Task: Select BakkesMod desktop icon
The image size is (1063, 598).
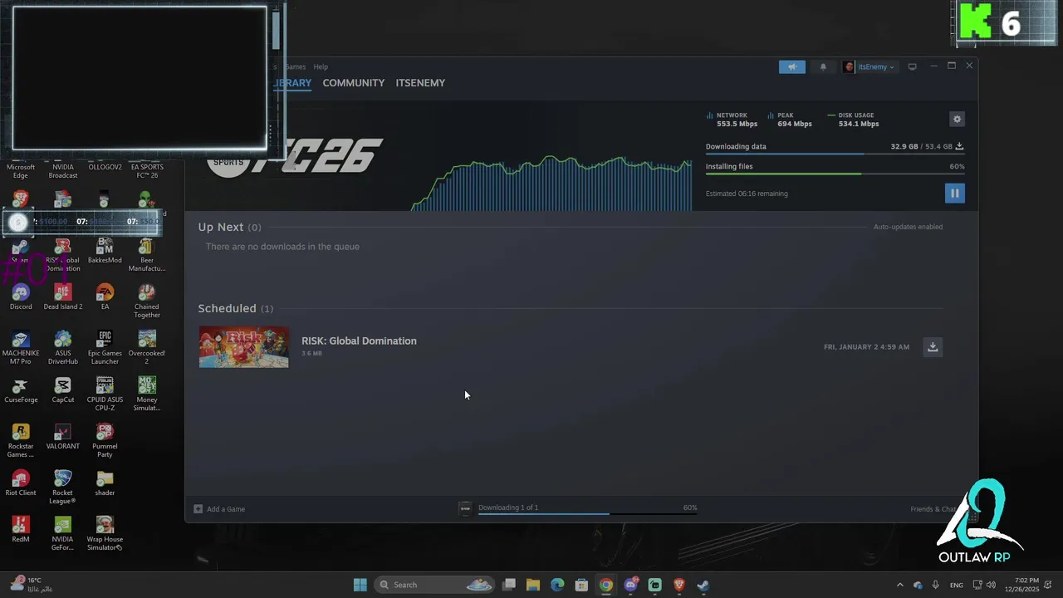Action: coord(105,250)
